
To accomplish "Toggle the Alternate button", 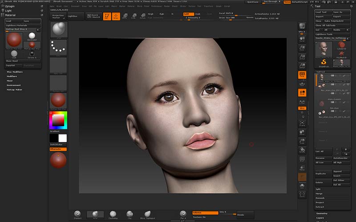I will 58,149.
